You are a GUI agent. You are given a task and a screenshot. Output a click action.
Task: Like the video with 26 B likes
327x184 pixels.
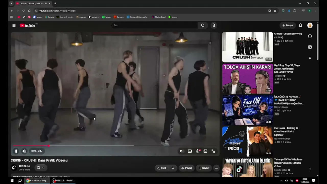[161, 168]
